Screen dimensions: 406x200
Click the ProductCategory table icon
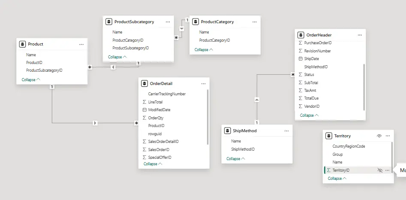(x=195, y=21)
